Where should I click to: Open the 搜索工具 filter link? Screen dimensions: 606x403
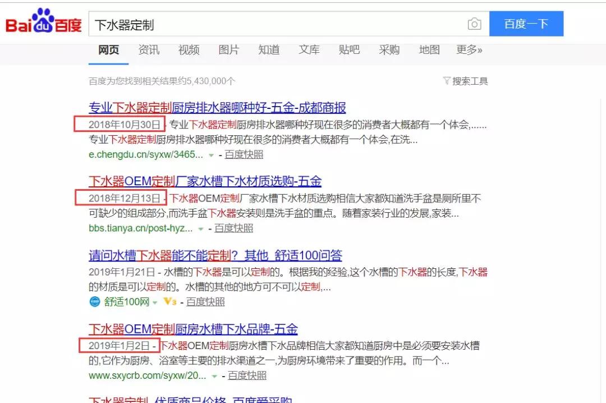pyautogui.click(x=470, y=81)
